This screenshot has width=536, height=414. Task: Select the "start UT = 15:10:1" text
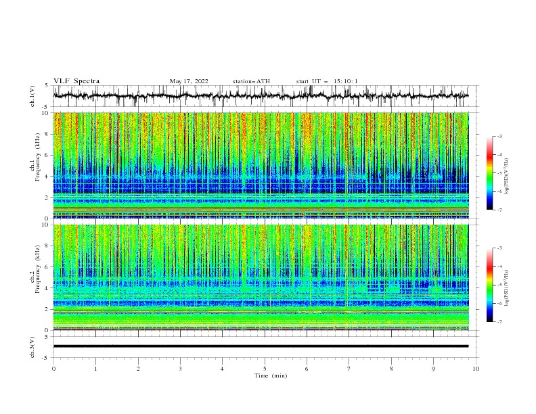click(x=327, y=81)
